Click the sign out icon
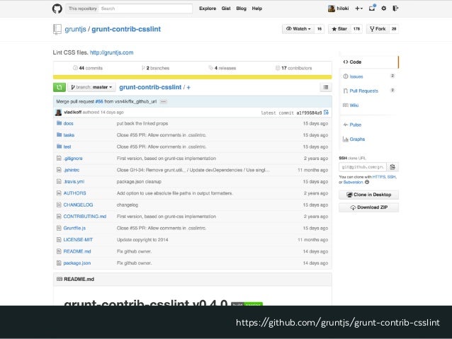The width and height of the screenshot is (452, 339). click(395, 8)
